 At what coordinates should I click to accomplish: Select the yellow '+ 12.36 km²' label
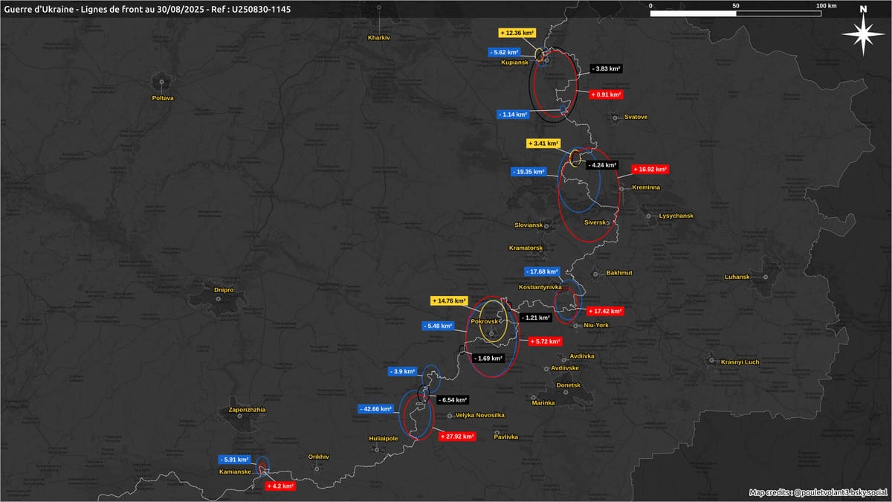(517, 33)
